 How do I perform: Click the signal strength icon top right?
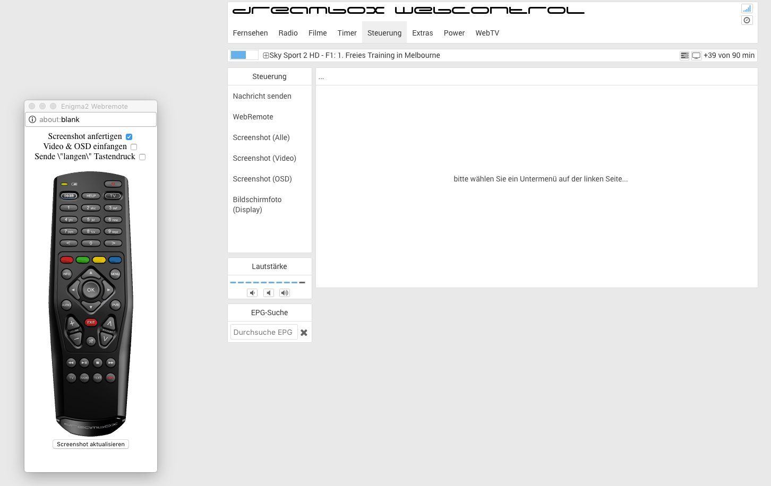click(747, 8)
